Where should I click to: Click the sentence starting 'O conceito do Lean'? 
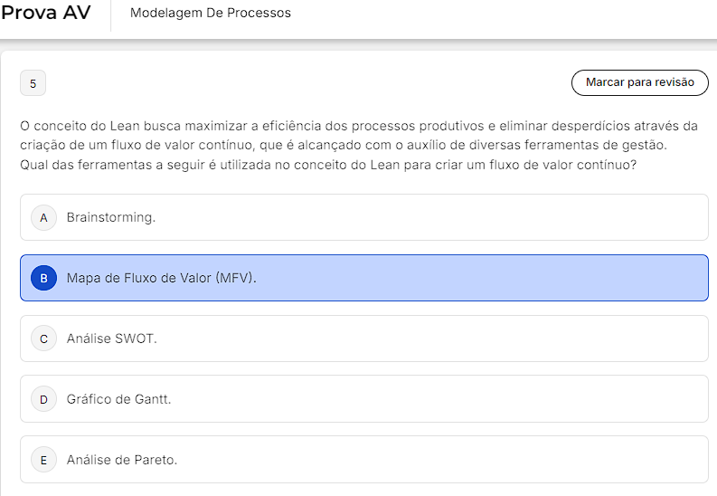click(x=358, y=125)
